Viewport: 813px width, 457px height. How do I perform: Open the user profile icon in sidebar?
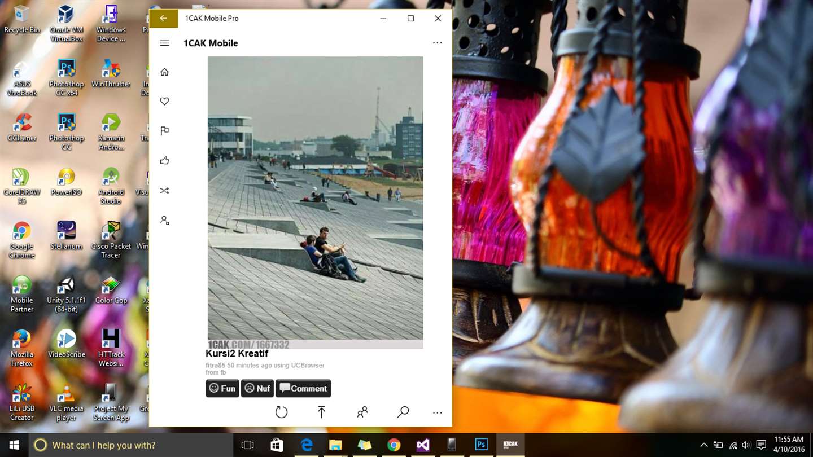coord(164,221)
